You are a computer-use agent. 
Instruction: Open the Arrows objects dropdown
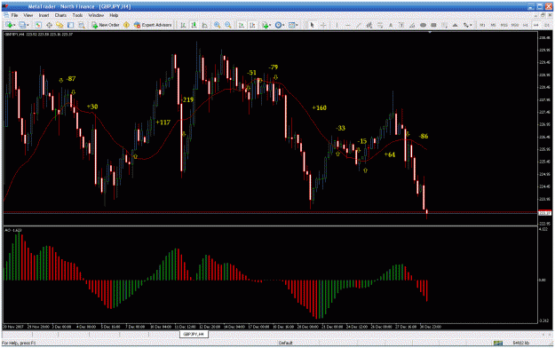click(x=468, y=25)
